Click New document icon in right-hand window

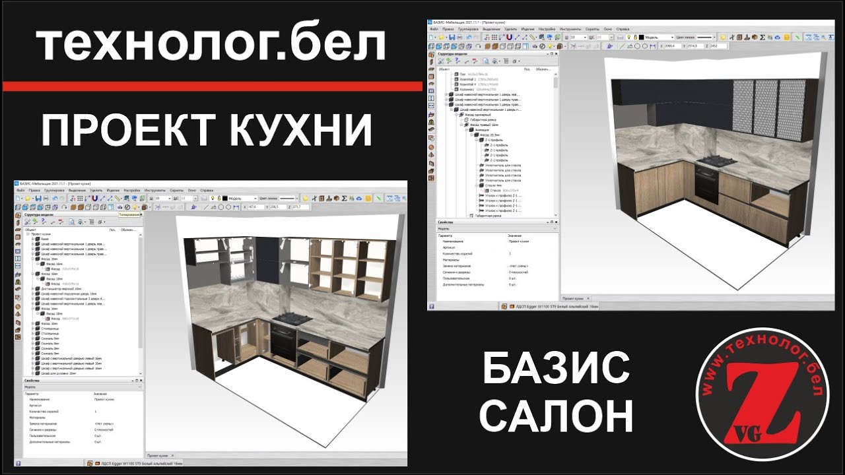[431, 37]
